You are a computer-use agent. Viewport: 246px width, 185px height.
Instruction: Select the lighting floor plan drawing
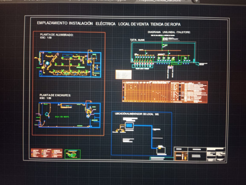[68, 64]
